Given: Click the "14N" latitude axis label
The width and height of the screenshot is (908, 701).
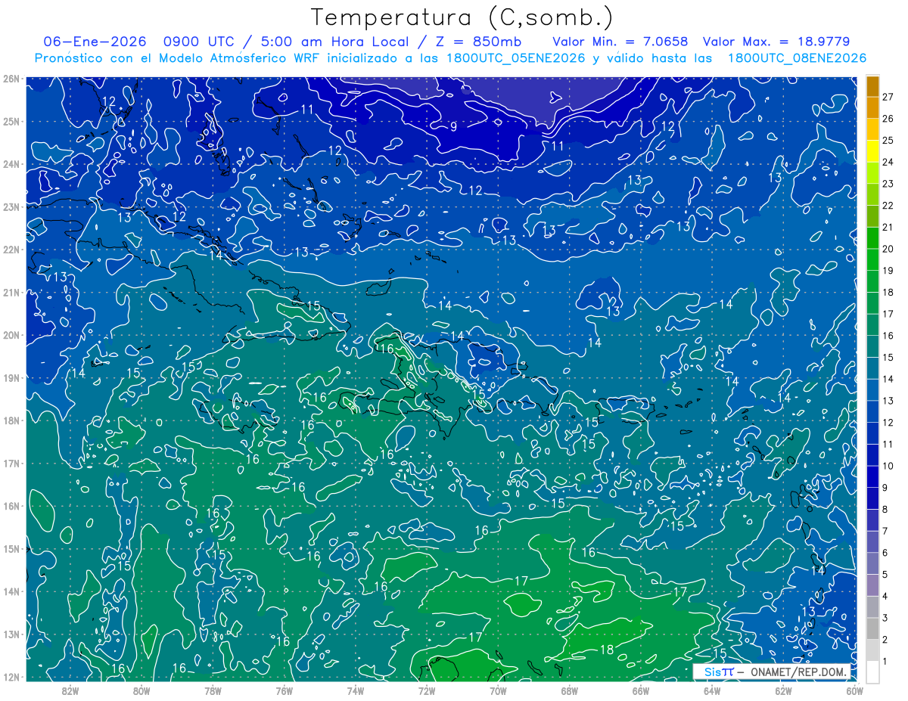Looking at the screenshot, I should click(x=11, y=591).
